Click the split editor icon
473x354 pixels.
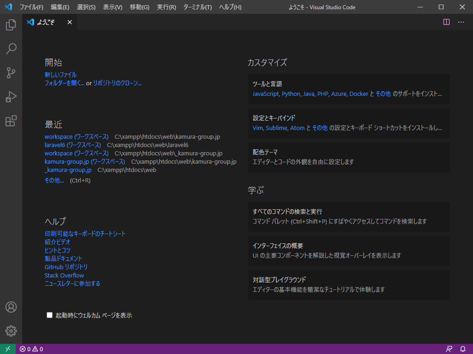click(x=446, y=22)
